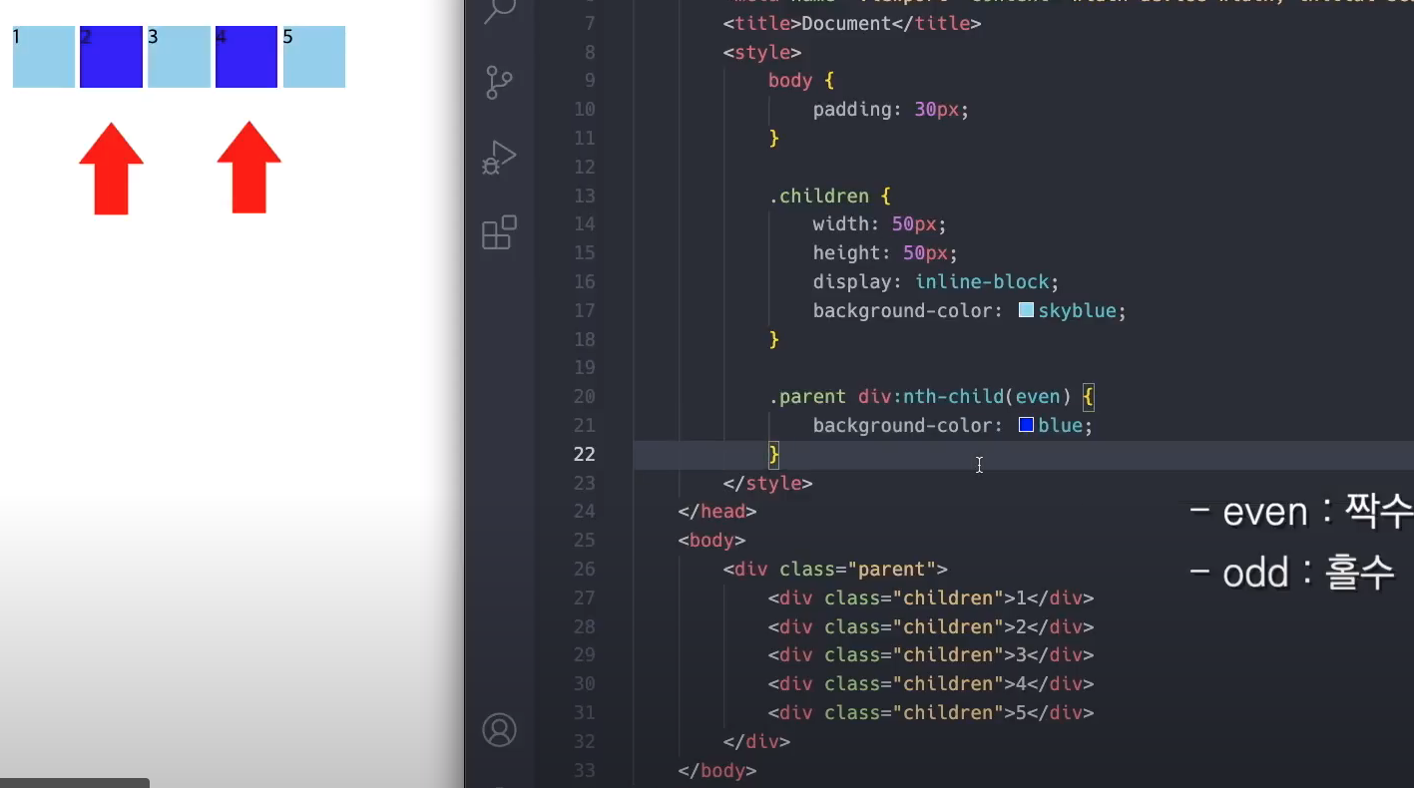Click sky blue box 3 in the preview
Viewport: 1414px width, 788px height.
click(179, 57)
